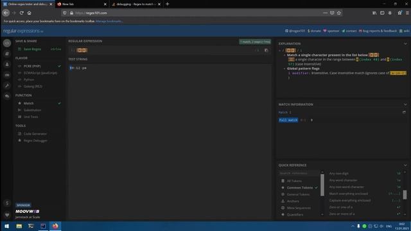Toggle the browser sidebar view icon
The image size is (411, 231).
click(x=382, y=13)
